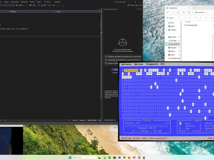Viewport: 214px width, 160px height.
Task: Open the Optimize menu in defrag window
Action: coord(126,64)
